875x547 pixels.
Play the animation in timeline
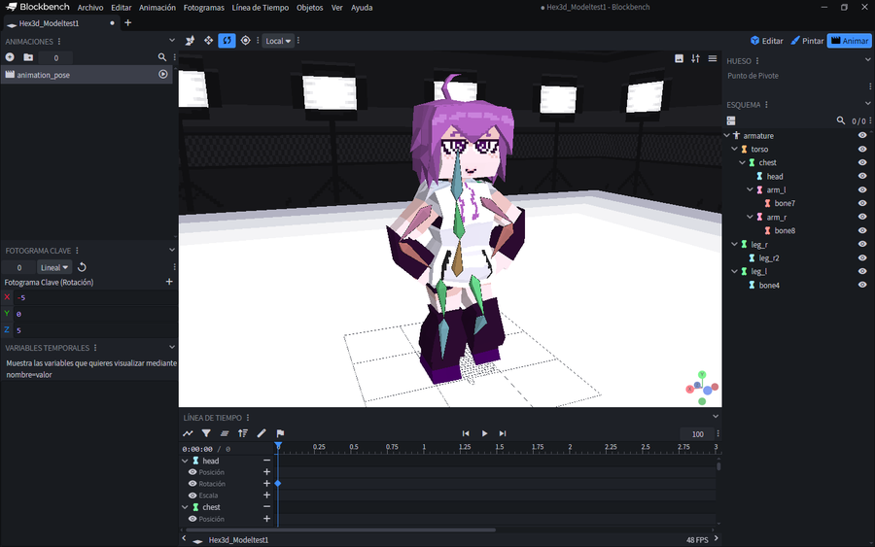click(484, 433)
